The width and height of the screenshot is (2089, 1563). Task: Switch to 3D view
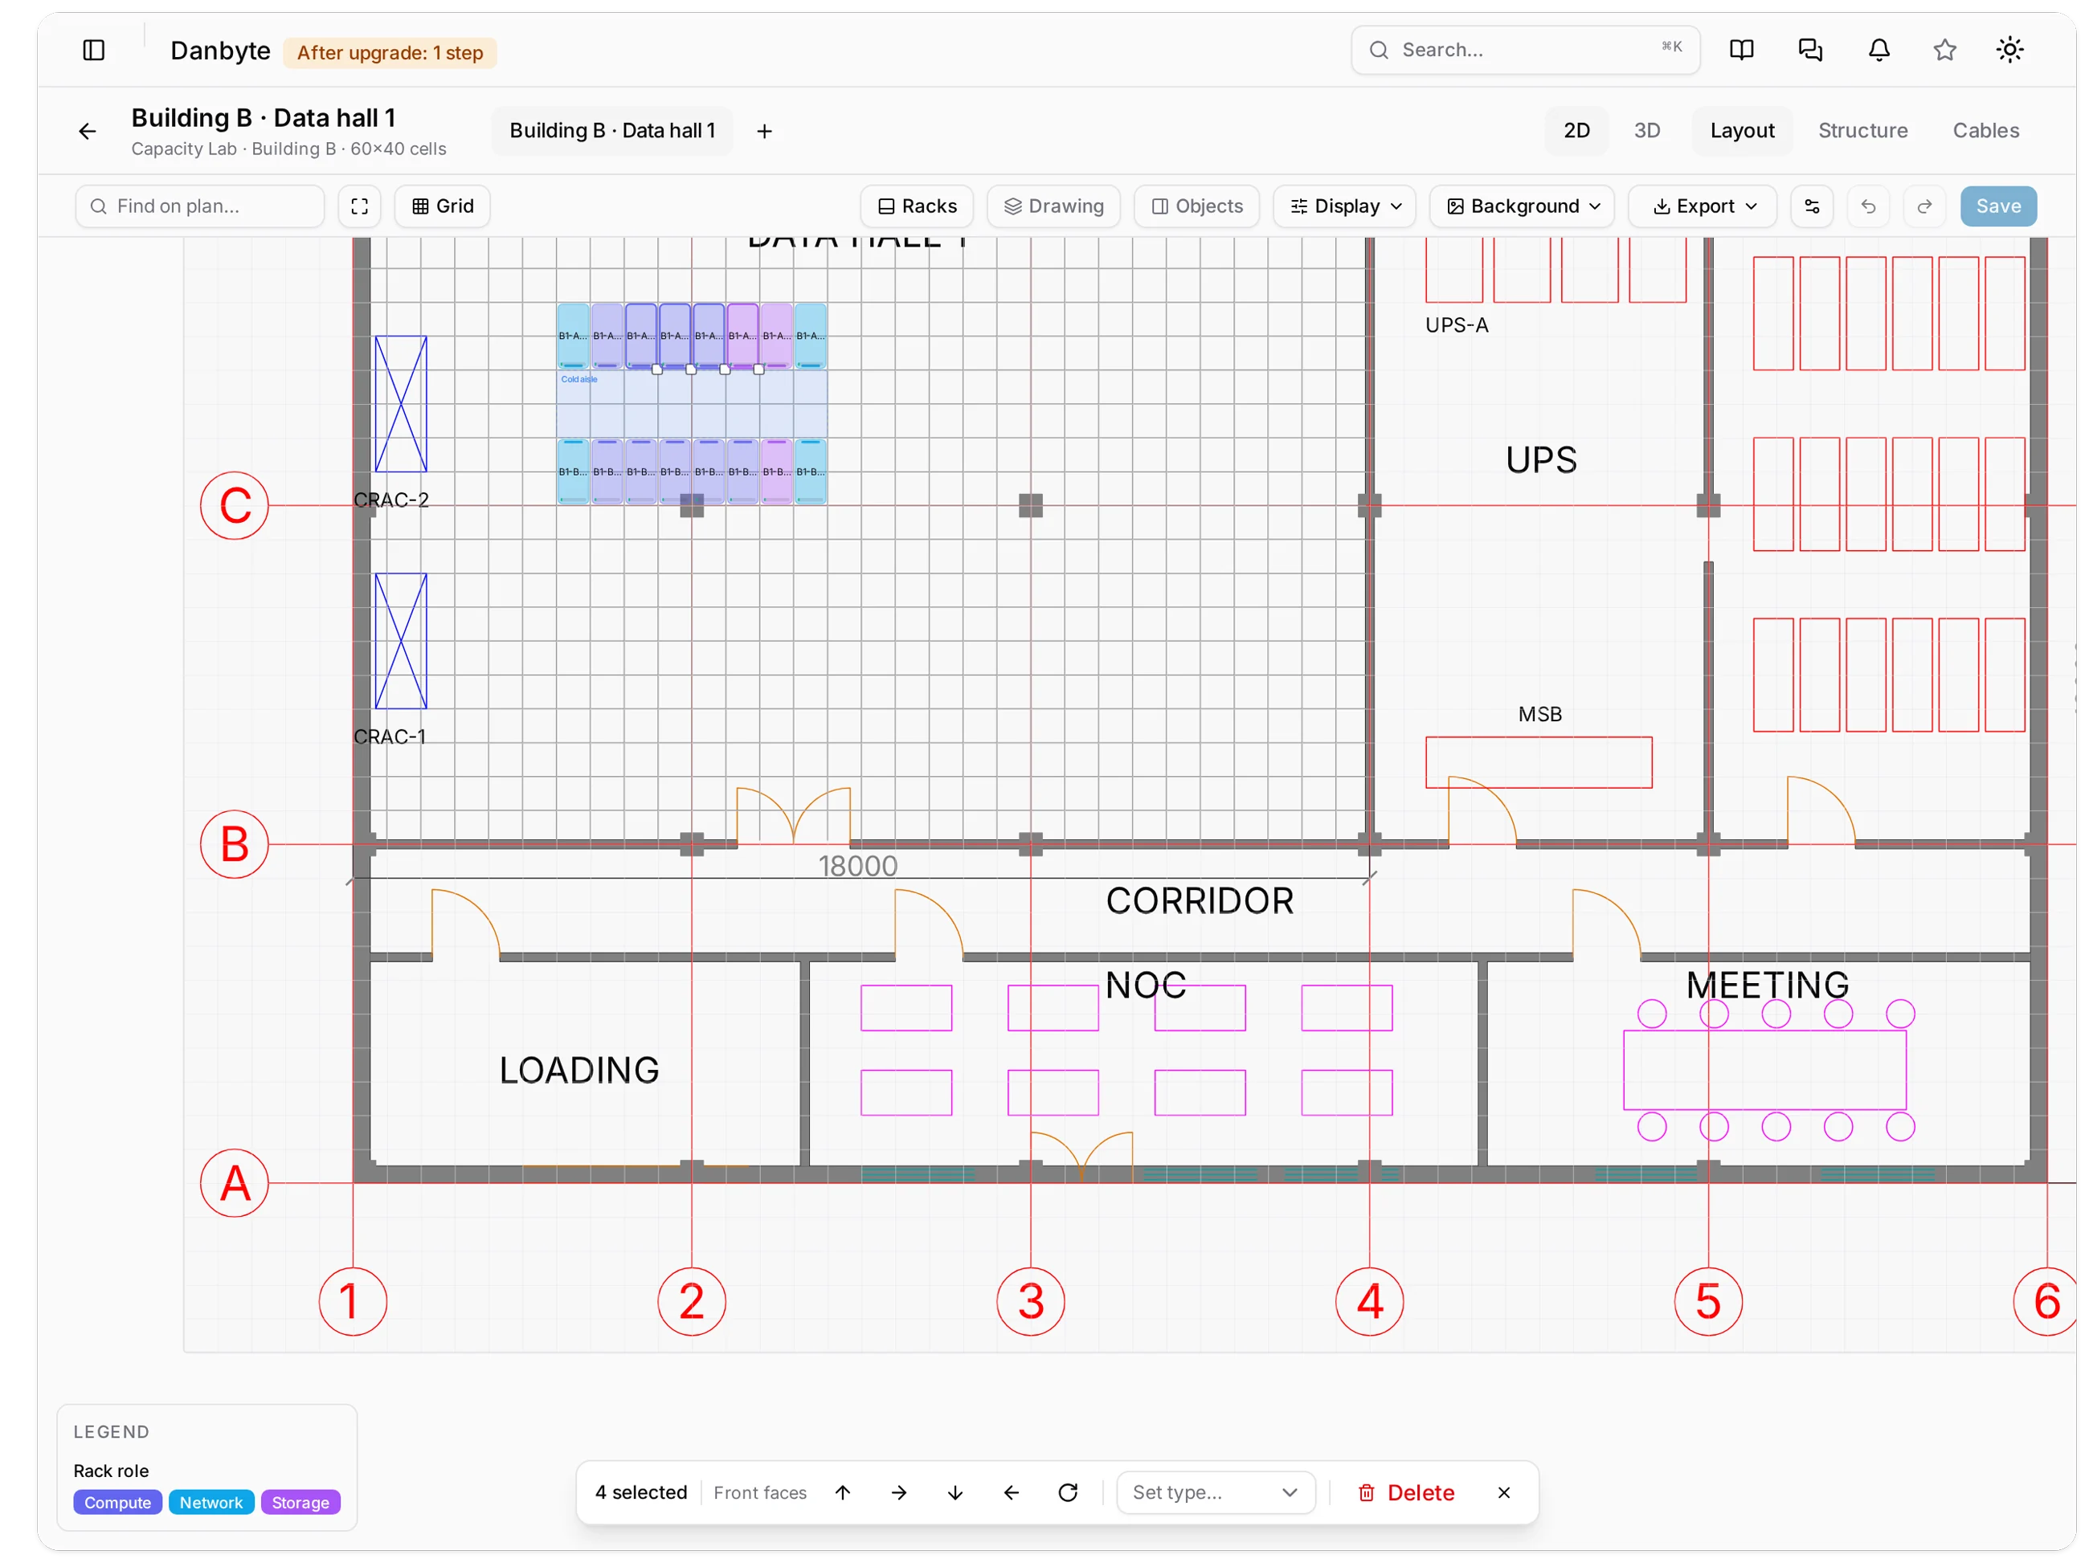pyautogui.click(x=1646, y=130)
